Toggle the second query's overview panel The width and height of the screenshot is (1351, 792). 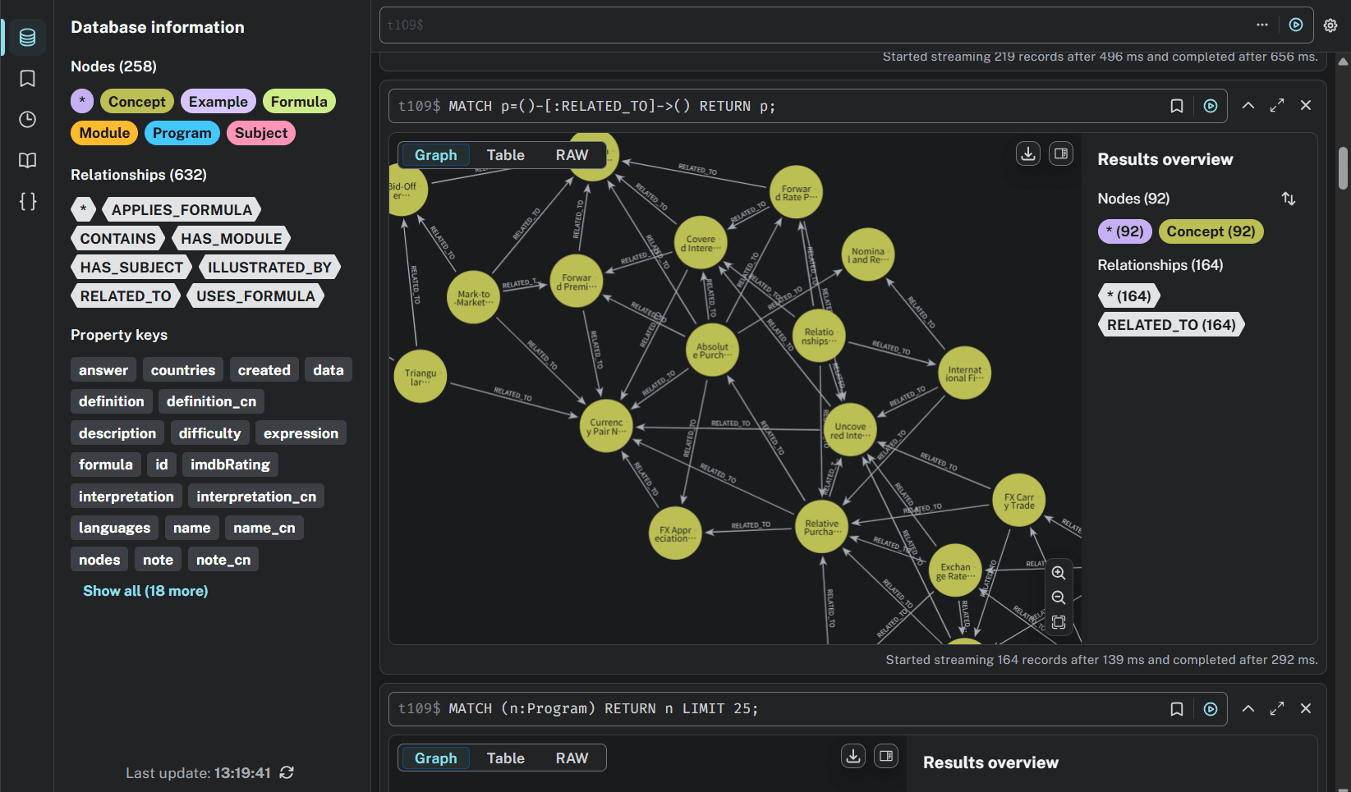pos(886,756)
